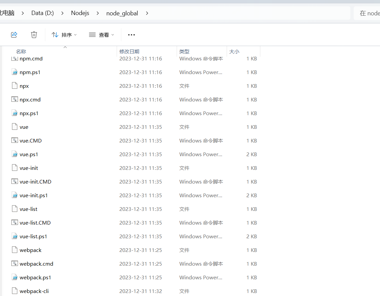The image size is (380, 296).
Task: Click date 11:35 in vue.ps1 row
Action: (x=141, y=154)
